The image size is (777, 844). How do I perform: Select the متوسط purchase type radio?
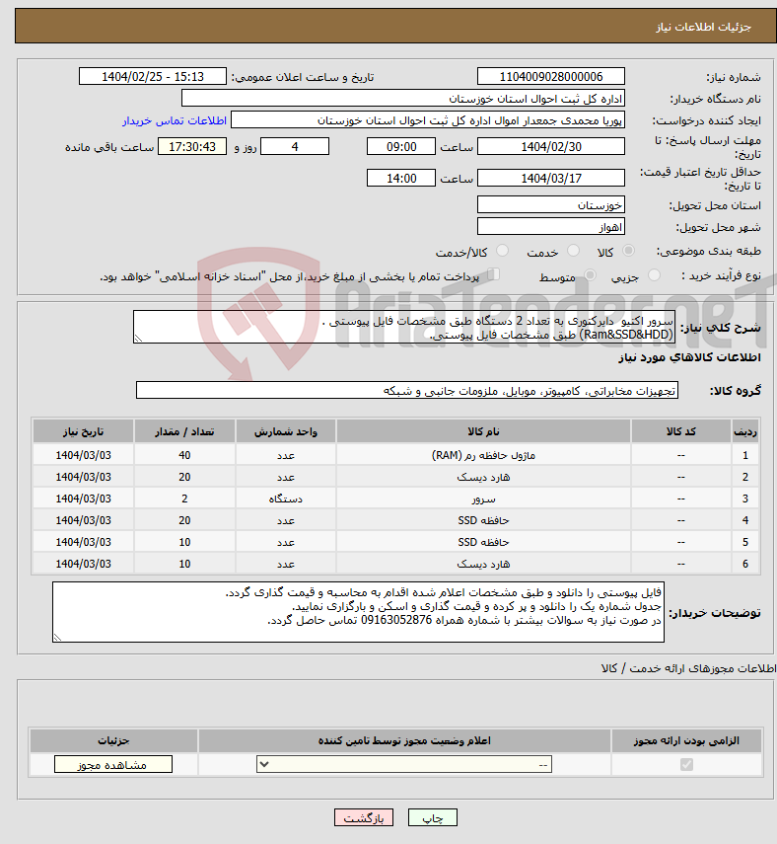(x=590, y=275)
